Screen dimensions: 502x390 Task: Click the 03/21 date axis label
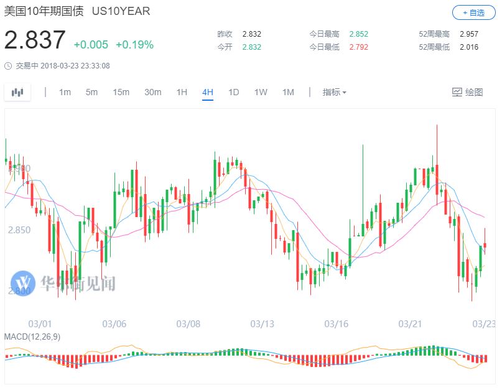coord(410,323)
